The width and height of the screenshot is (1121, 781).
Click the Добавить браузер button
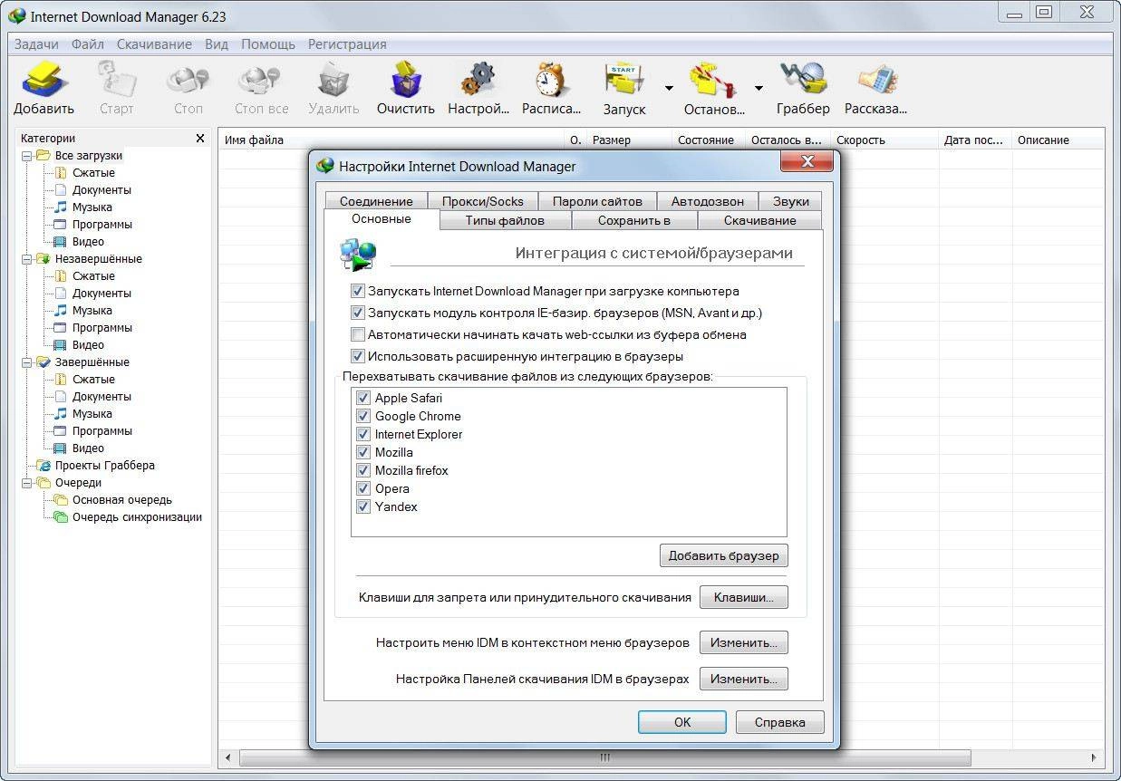[723, 555]
